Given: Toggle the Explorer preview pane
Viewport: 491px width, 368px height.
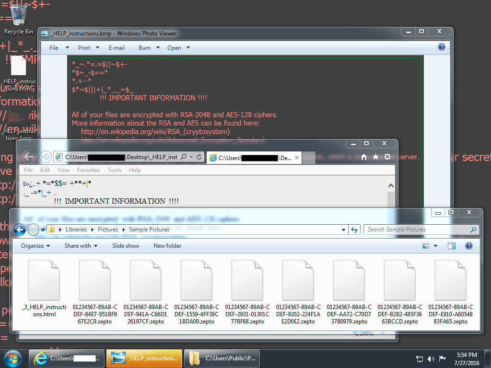Looking at the screenshot, I should click(x=451, y=246).
